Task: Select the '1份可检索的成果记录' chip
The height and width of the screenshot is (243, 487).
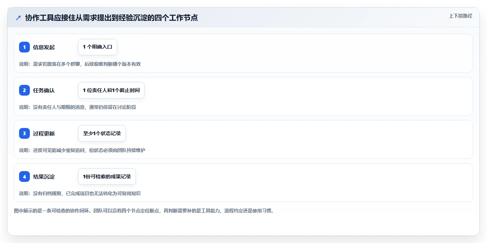Action: click(x=107, y=176)
